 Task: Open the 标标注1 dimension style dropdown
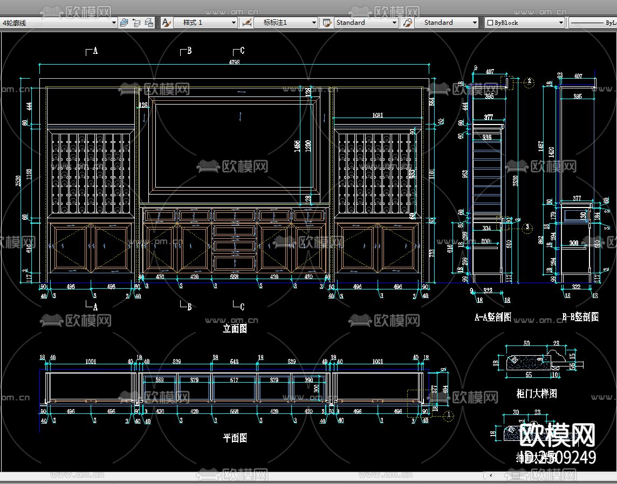314,23
